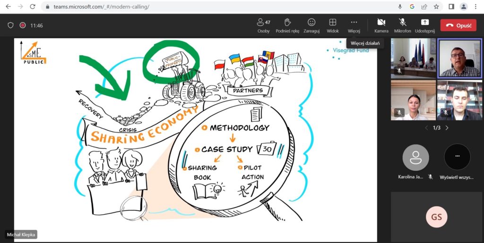Bookmark this page with star
Viewport: 484px width, 243px height.
click(436, 7)
